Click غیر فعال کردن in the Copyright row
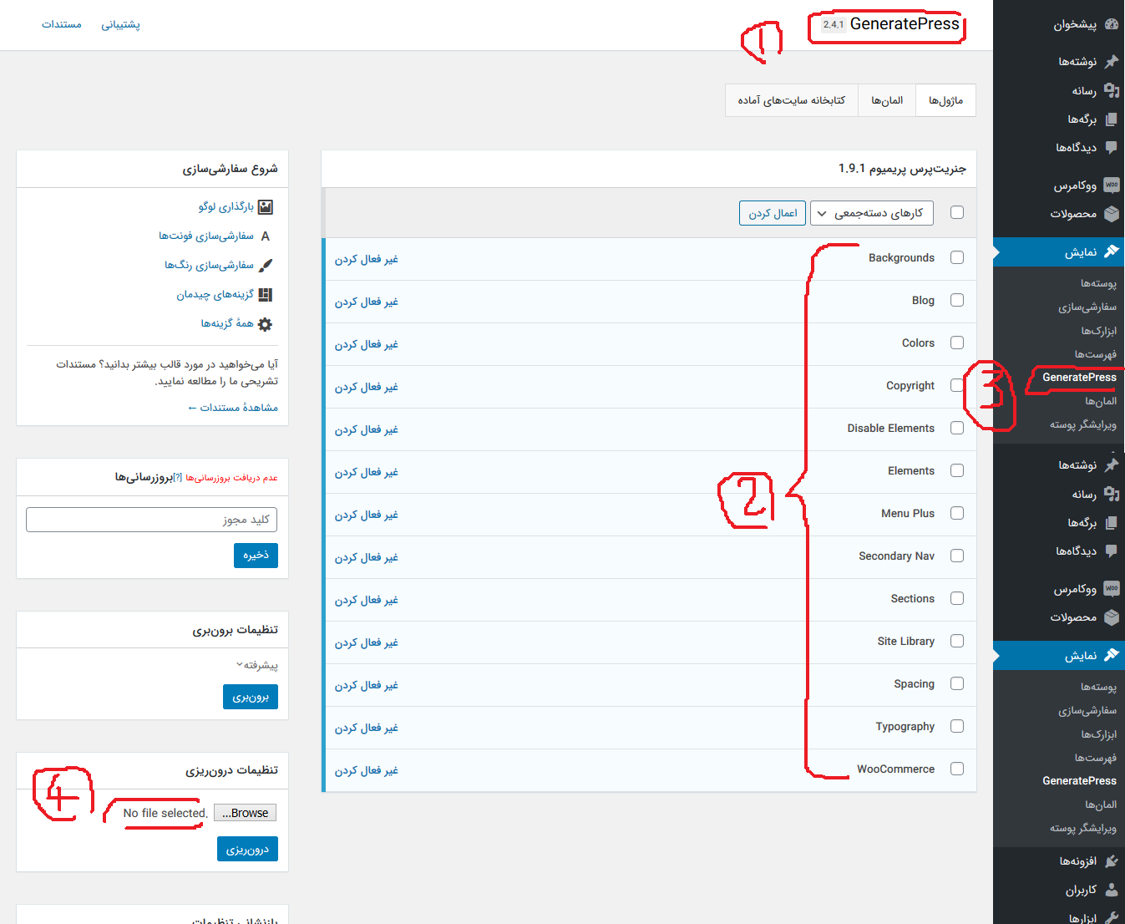The width and height of the screenshot is (1125, 924). 367,387
